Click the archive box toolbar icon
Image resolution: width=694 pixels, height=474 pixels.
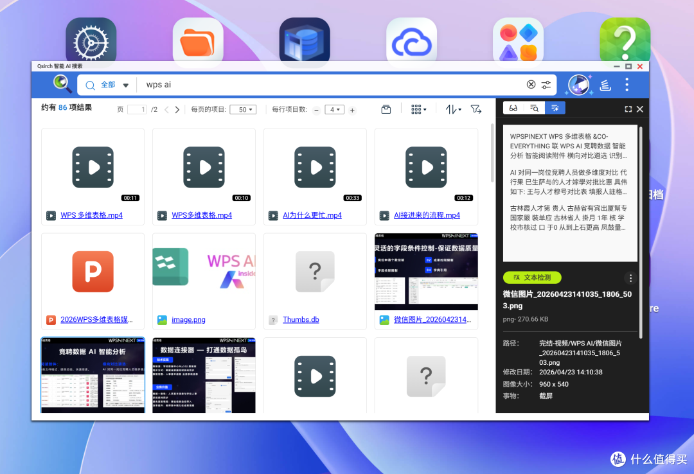point(386,109)
